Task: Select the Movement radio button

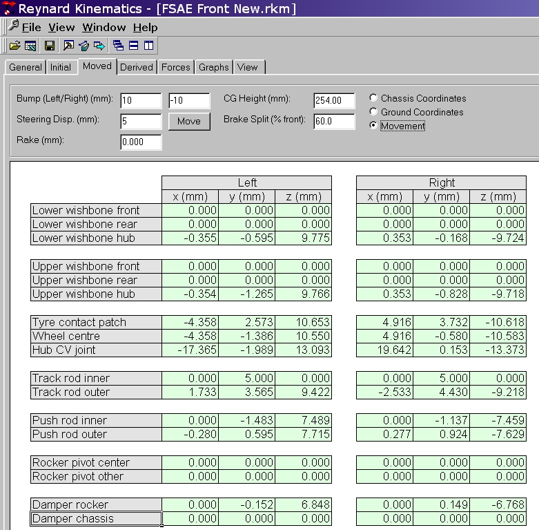Action: point(374,126)
